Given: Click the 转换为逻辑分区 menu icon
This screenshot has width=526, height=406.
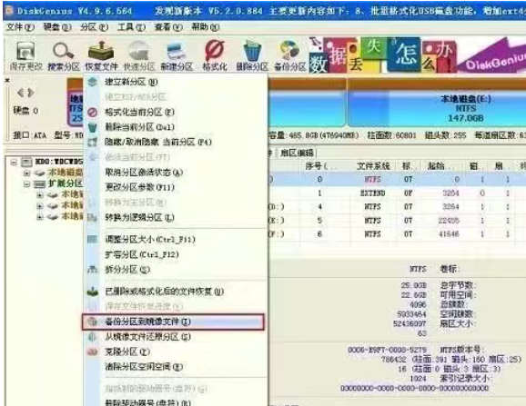Looking at the screenshot, I should (x=92, y=218).
